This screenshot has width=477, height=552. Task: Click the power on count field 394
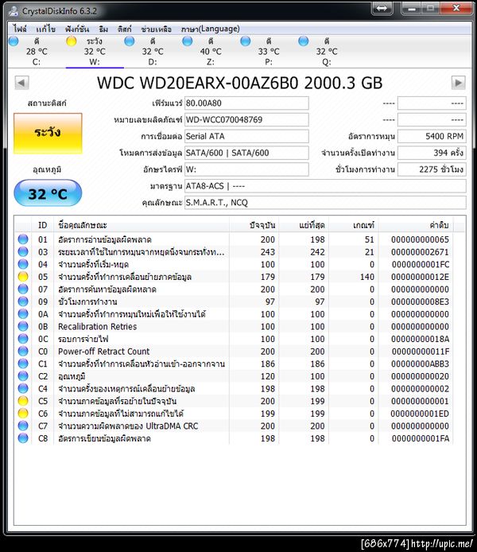(x=432, y=154)
